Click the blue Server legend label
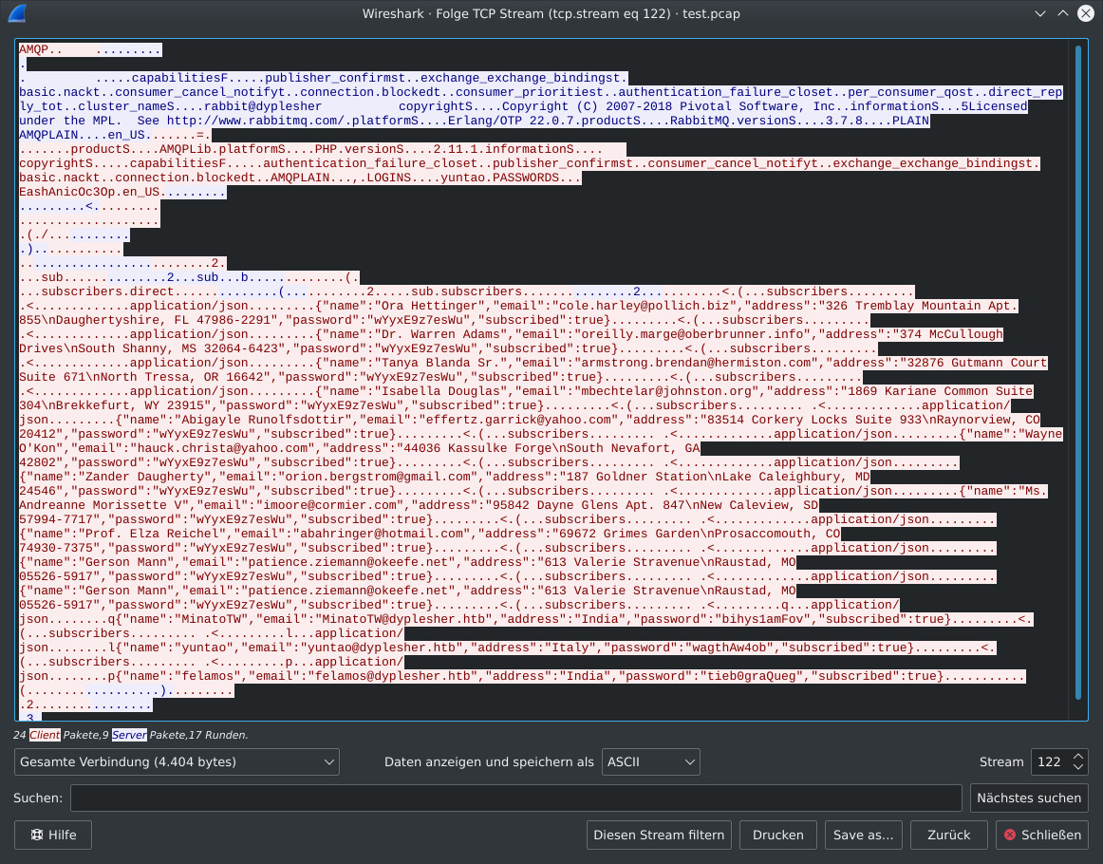1103x864 pixels. [129, 735]
